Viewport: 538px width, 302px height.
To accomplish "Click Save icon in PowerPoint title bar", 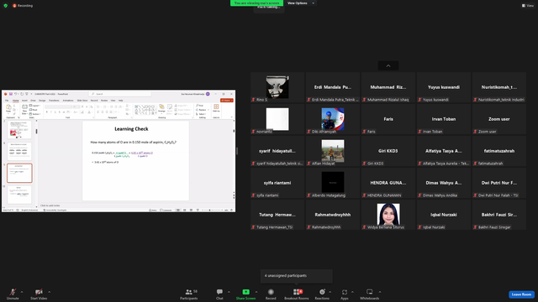I will [x=11, y=94].
